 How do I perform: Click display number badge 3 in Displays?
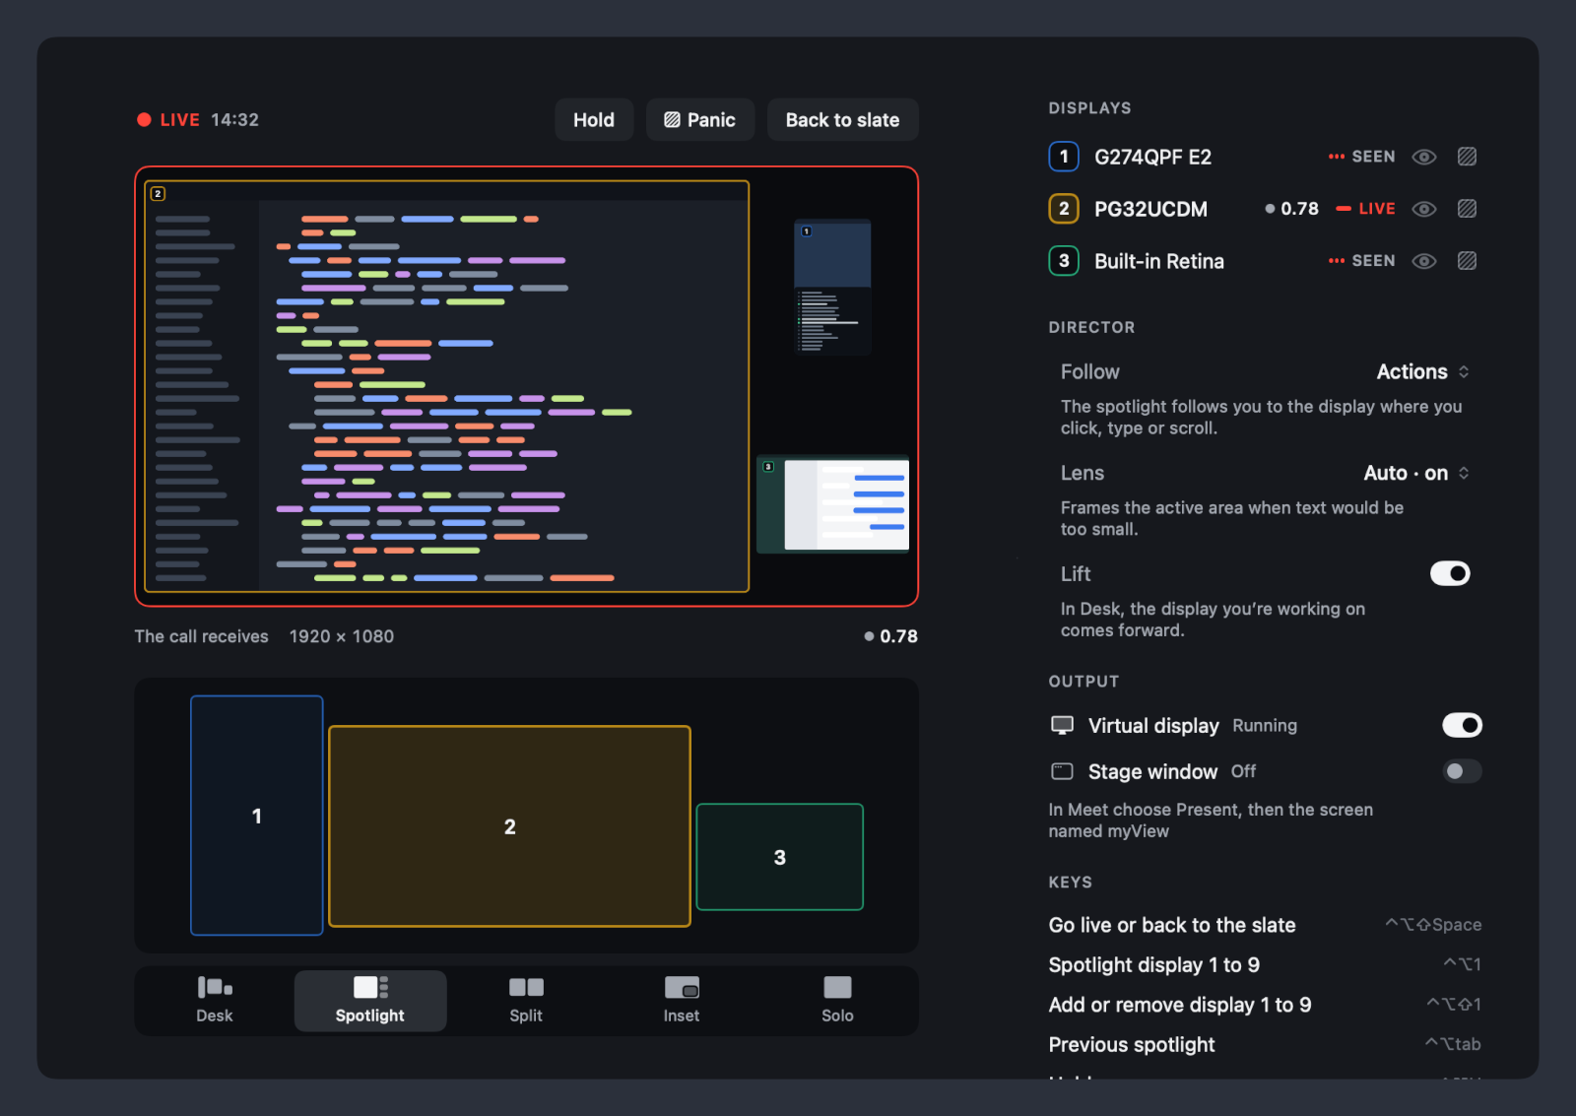coord(1064,261)
